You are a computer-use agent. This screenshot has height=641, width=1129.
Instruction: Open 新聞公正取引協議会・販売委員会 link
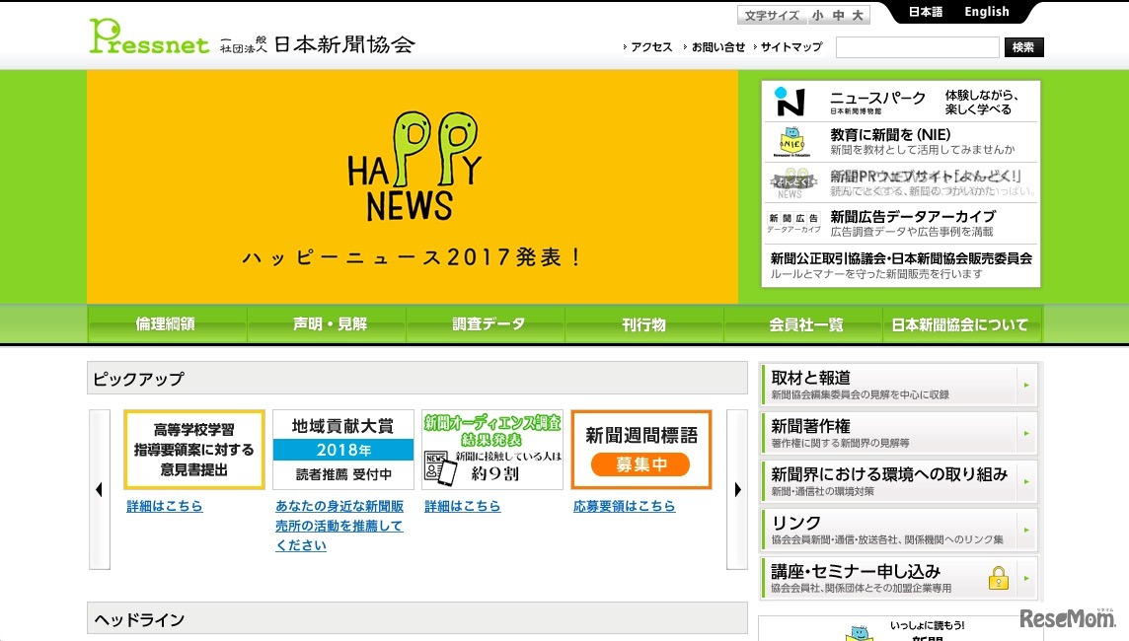(901, 258)
